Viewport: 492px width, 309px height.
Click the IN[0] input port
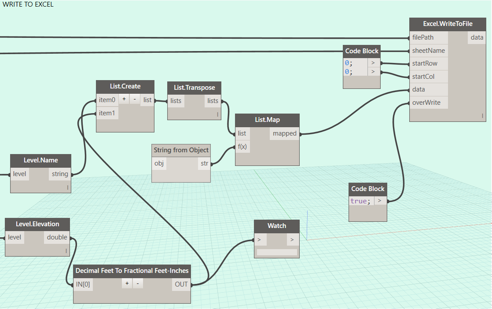point(83,284)
